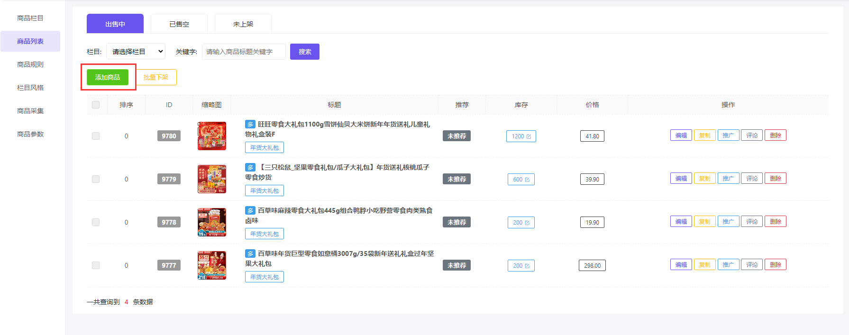Click the purple 搜索 button
The image size is (849, 335).
click(305, 52)
